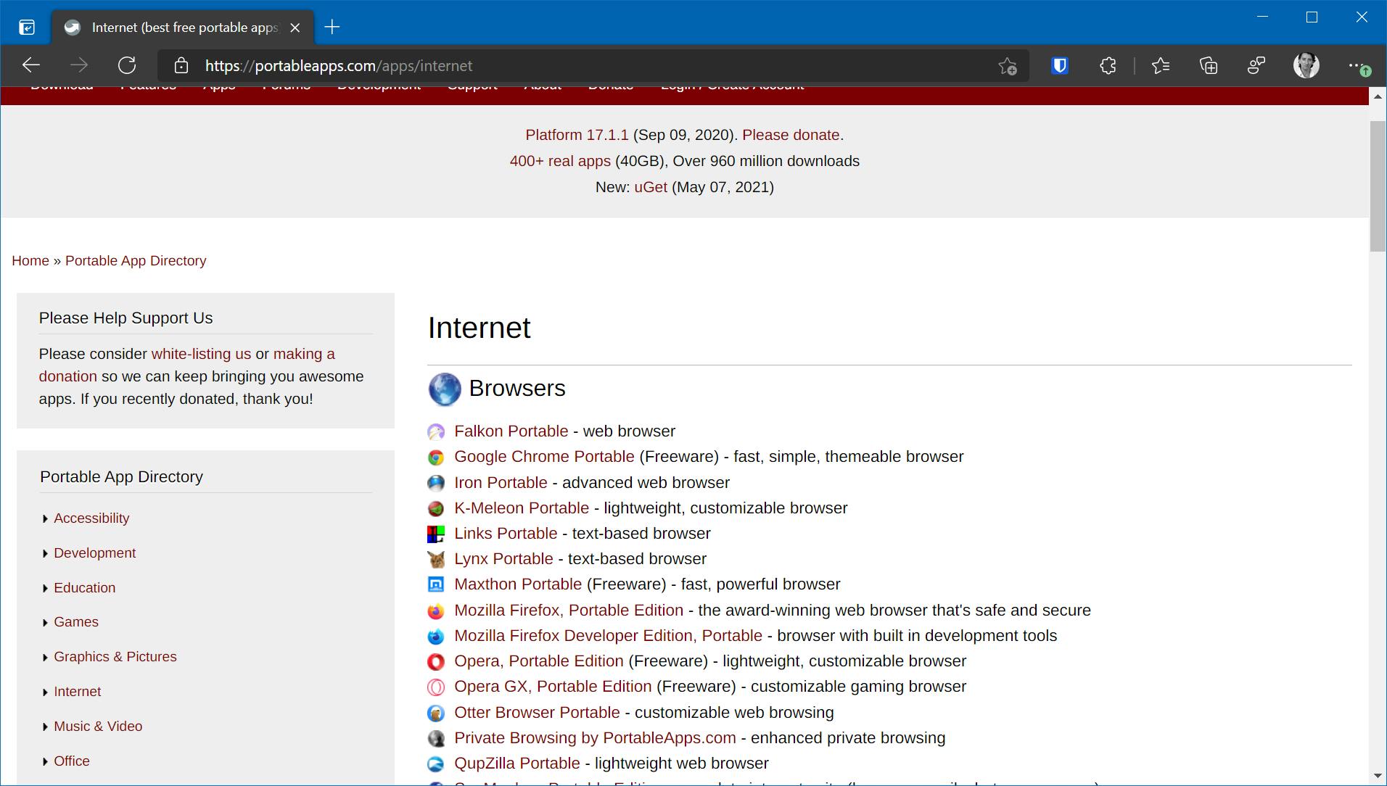
Task: Open Mozilla Firefox, Portable Edition link
Action: 569,611
